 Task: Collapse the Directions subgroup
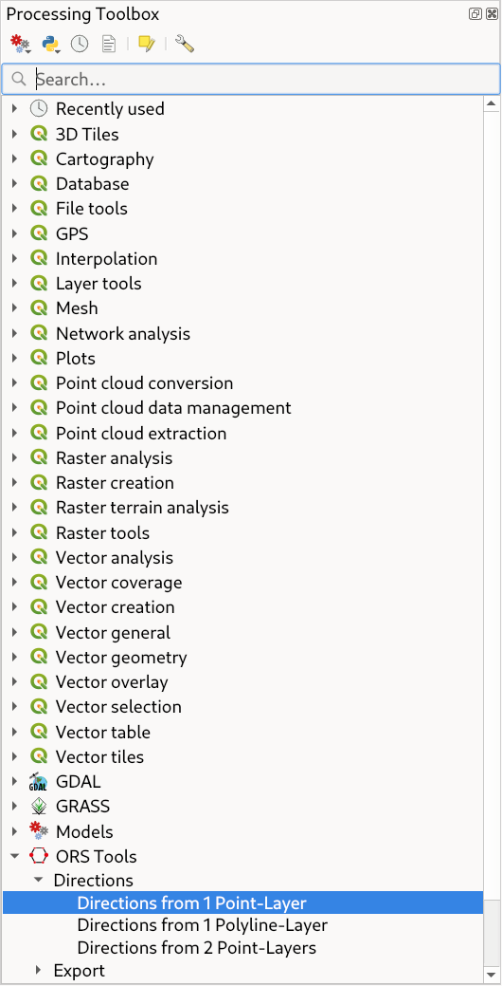coord(39,880)
